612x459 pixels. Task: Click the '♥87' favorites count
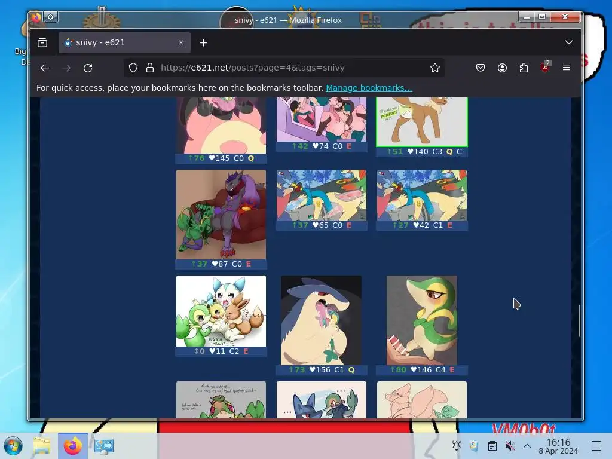(x=220, y=264)
